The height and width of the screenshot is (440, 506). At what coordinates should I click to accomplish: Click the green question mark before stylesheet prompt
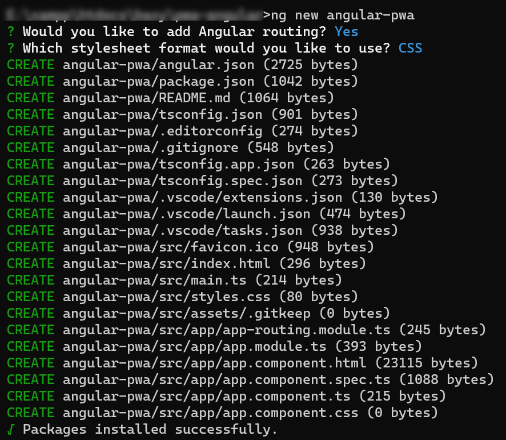[11, 48]
